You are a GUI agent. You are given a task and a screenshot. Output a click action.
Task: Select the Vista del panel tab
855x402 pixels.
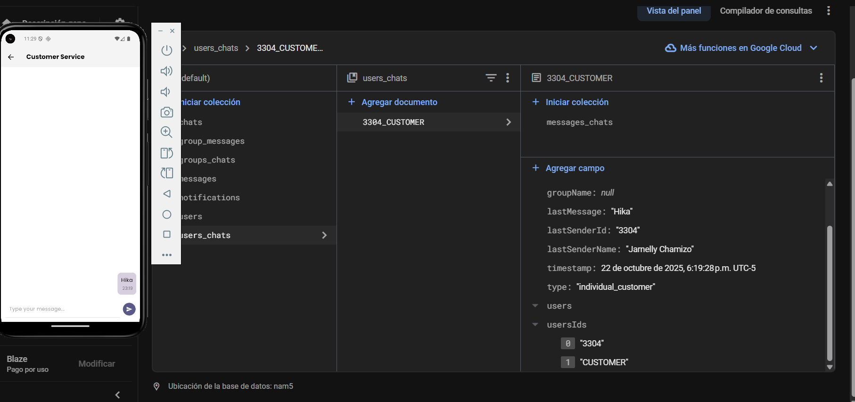click(674, 11)
